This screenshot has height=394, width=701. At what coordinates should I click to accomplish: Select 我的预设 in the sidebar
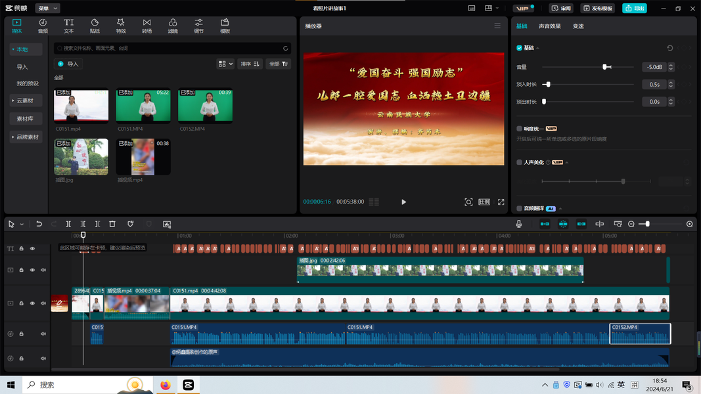tap(28, 83)
